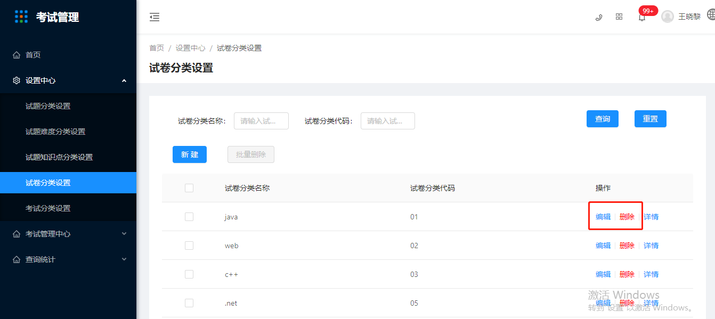Open 试题难度分类设置 in the sidebar
The height and width of the screenshot is (319, 715).
pyautogui.click(x=68, y=132)
